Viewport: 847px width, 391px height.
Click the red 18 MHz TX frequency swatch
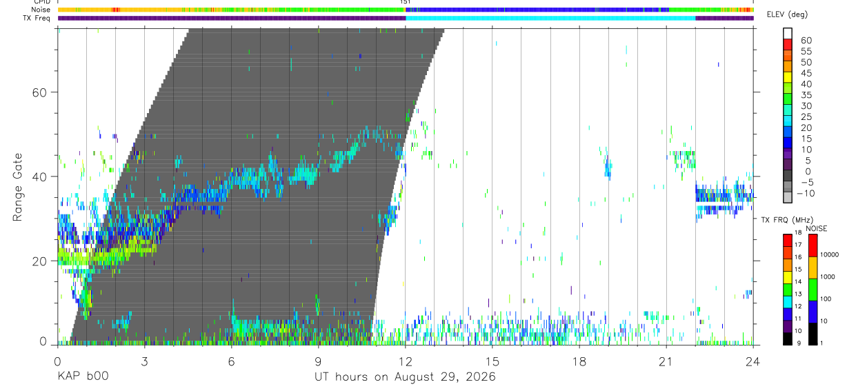point(788,240)
